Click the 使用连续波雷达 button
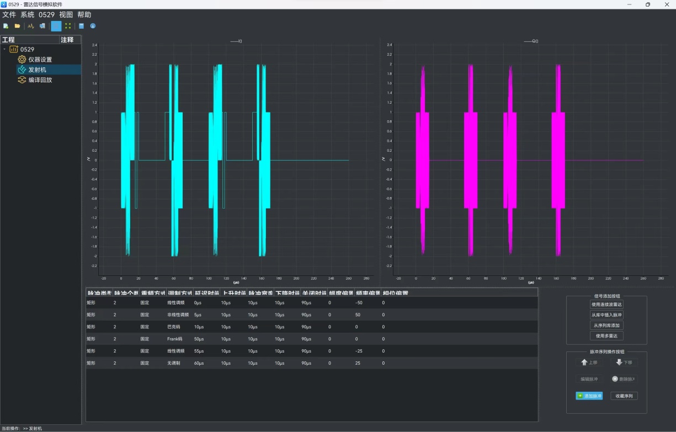676x432 pixels. (606, 305)
